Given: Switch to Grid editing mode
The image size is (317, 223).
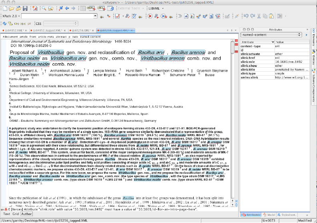Looking at the screenshot, I should [15, 214].
